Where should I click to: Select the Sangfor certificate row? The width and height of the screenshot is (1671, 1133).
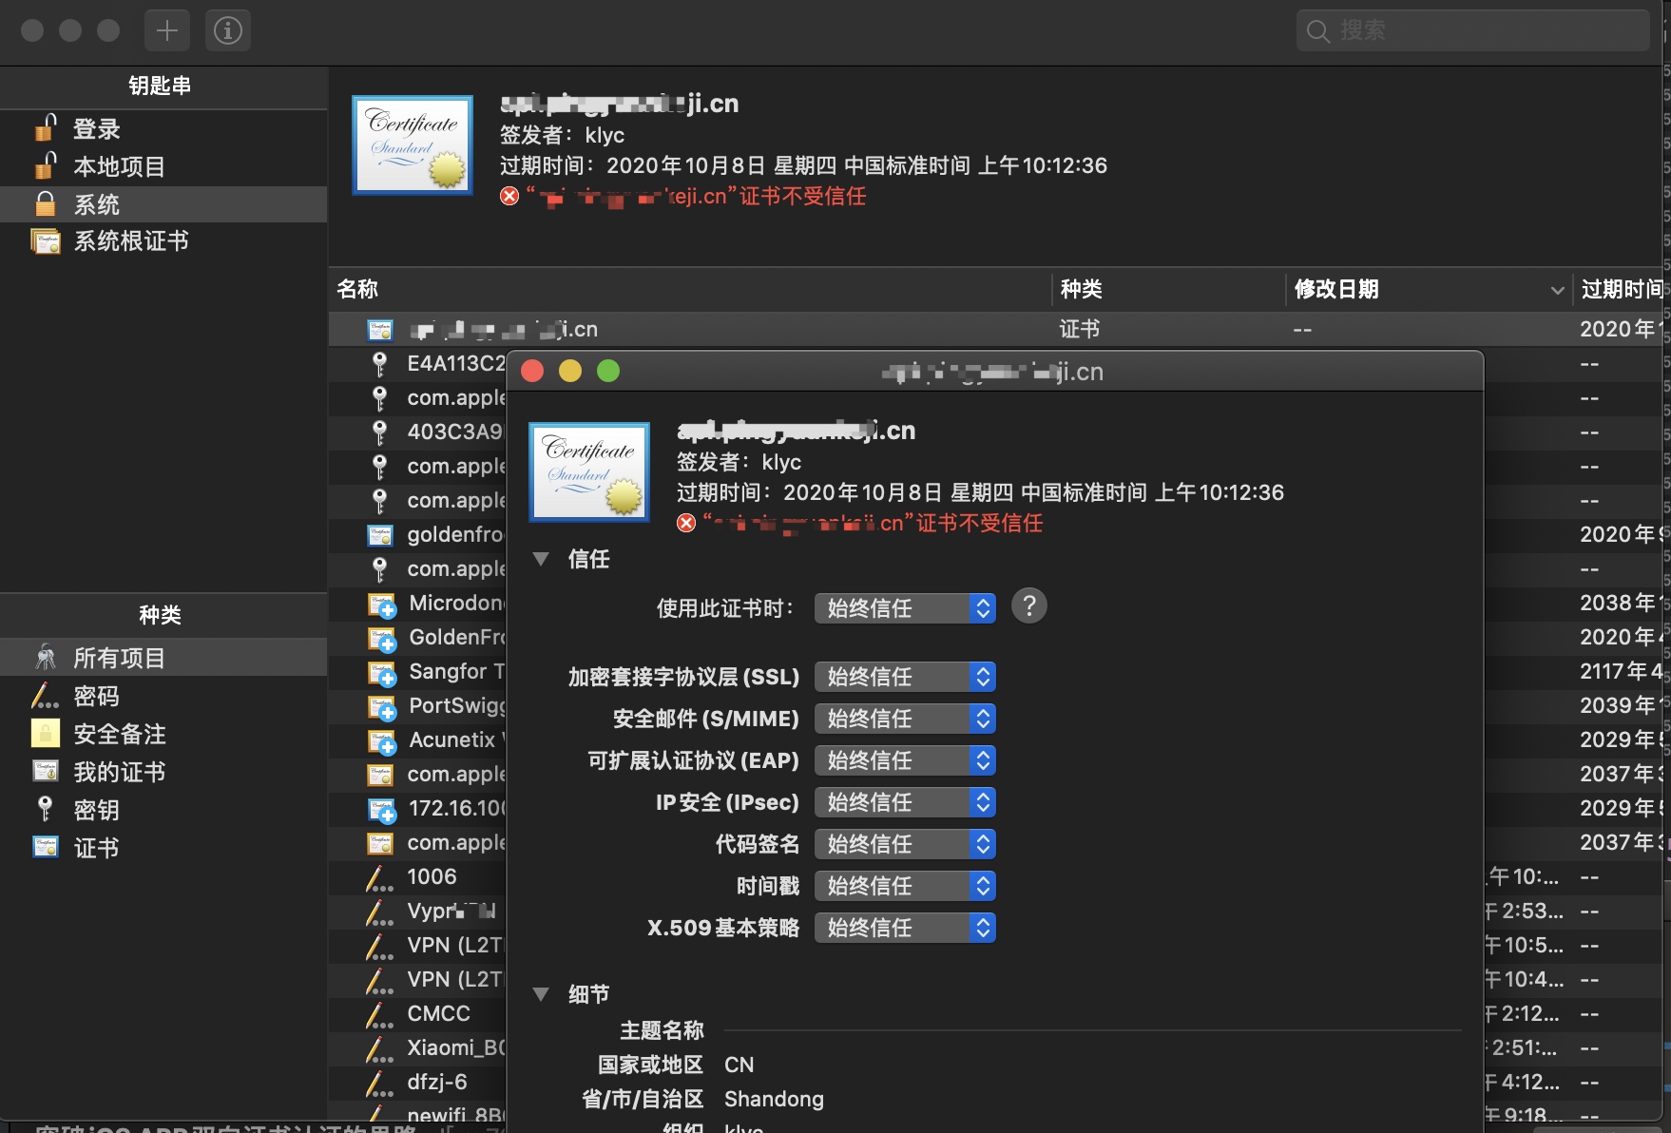(x=437, y=672)
